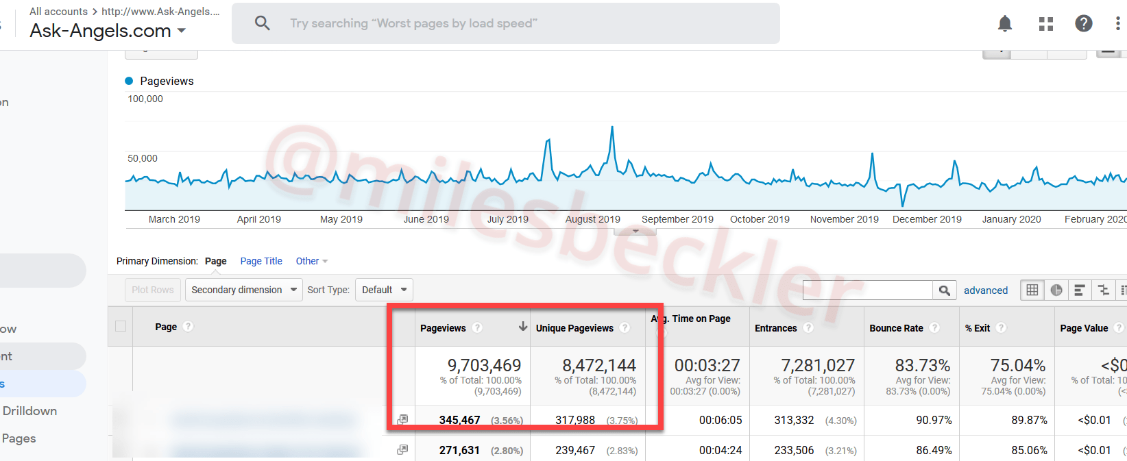
Task: Click the unique pageviews total 8,472,144
Action: (x=599, y=365)
